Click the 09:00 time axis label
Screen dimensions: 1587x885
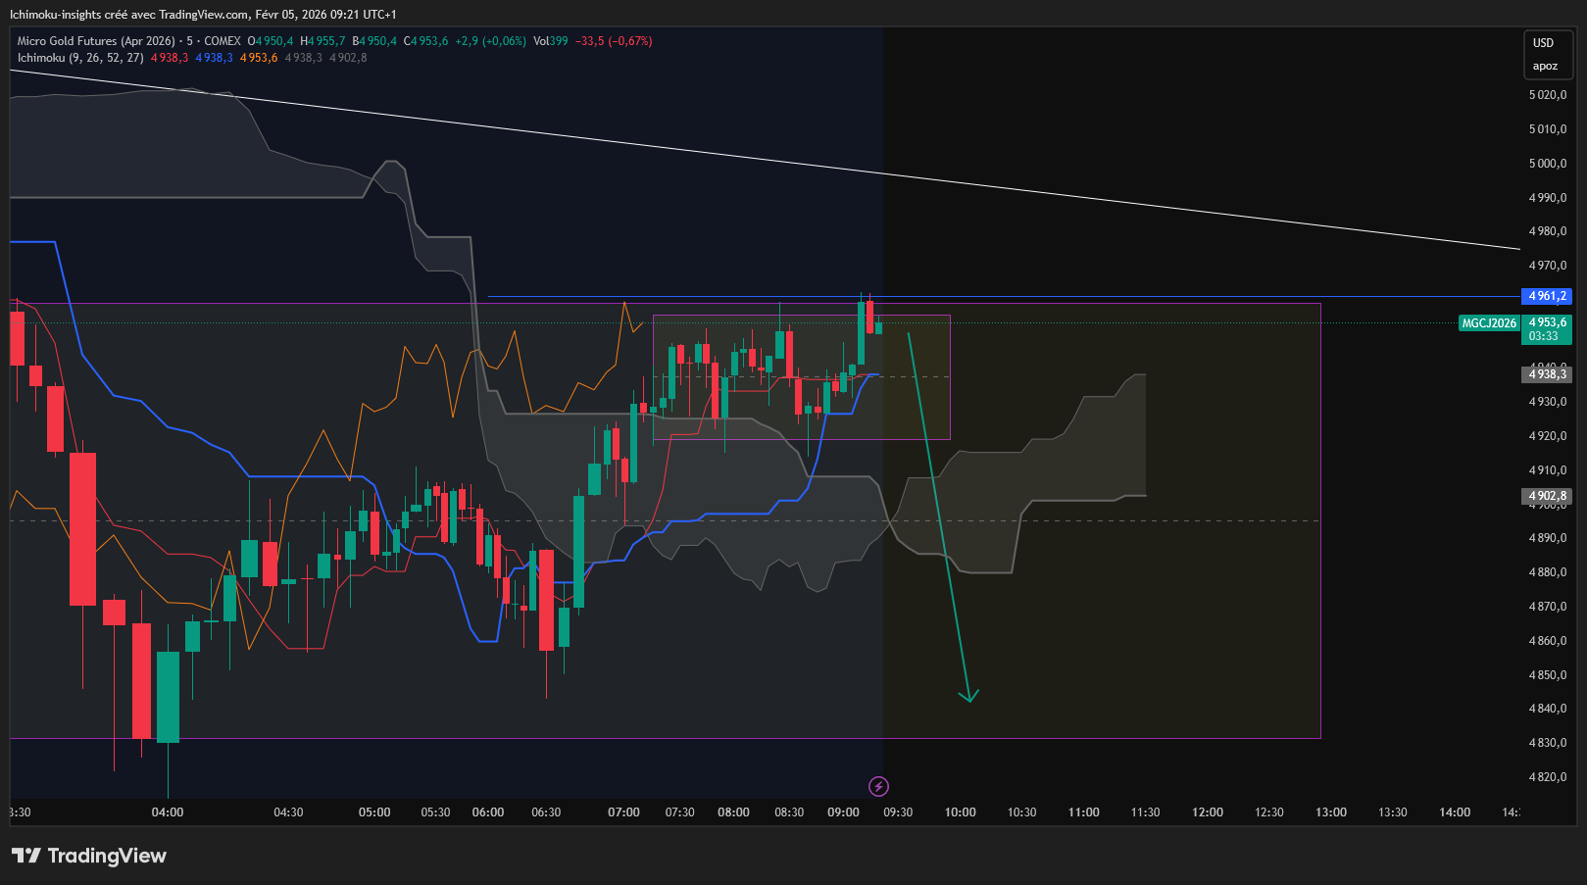click(x=843, y=812)
